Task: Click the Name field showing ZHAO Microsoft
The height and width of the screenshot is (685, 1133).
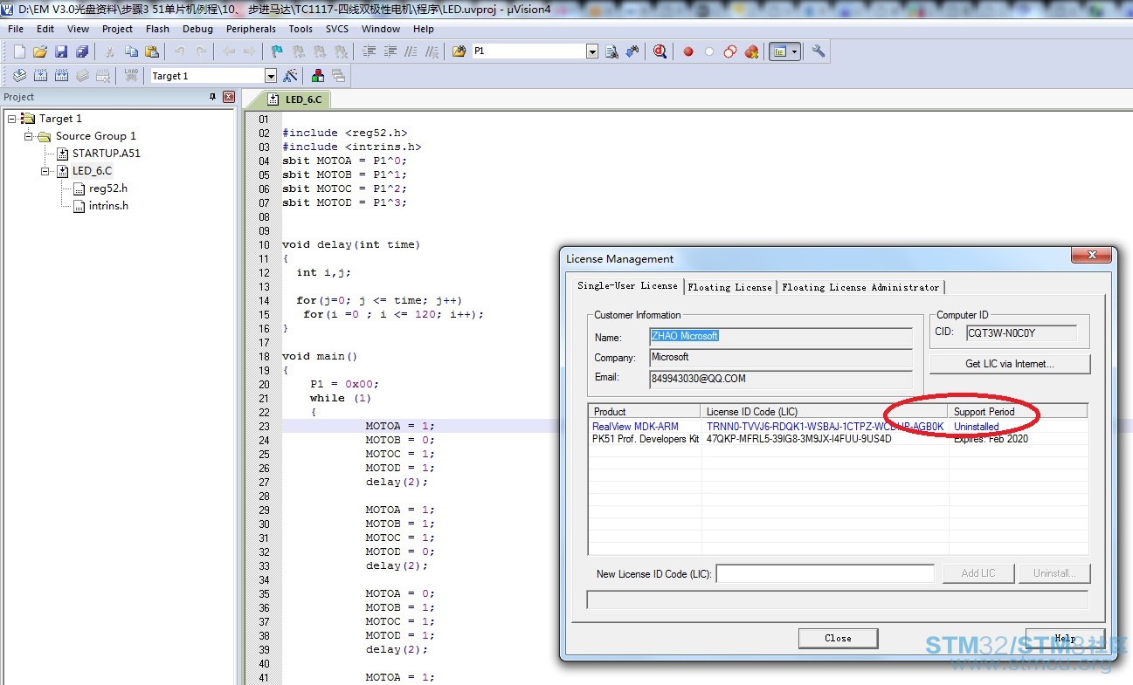Action: pos(781,336)
